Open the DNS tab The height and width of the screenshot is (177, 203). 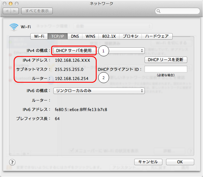tap(75, 36)
